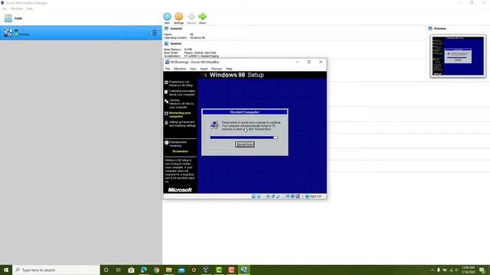The width and height of the screenshot is (490, 275).
Task: Open Task View on the taskbar
Action: (119, 270)
